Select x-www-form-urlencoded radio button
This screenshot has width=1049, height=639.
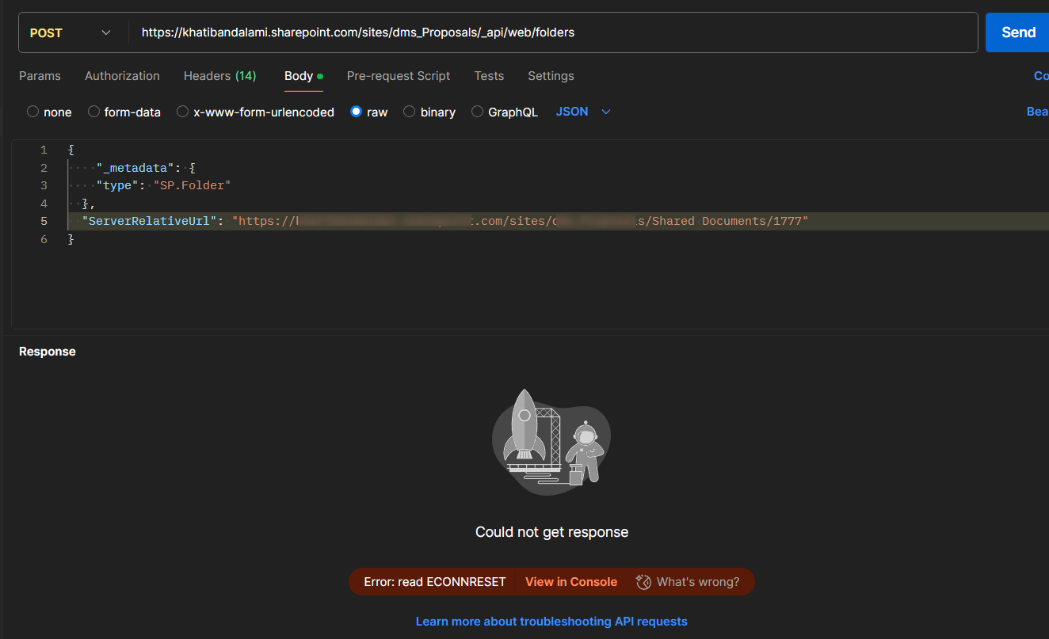click(183, 112)
